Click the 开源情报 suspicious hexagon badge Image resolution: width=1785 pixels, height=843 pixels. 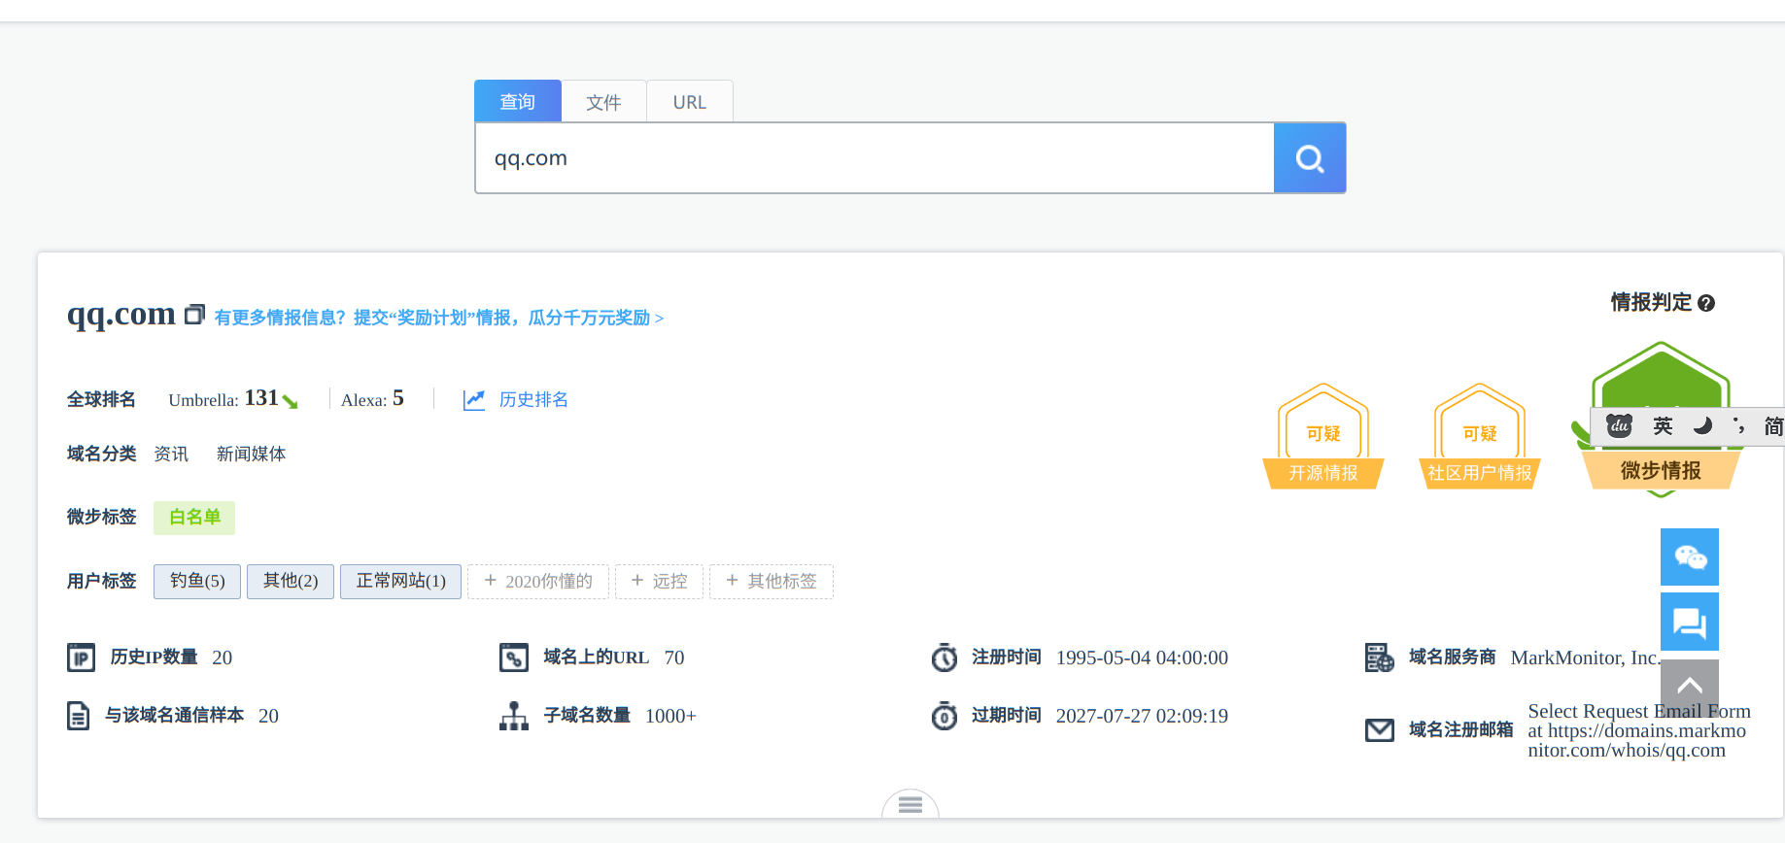point(1323,435)
